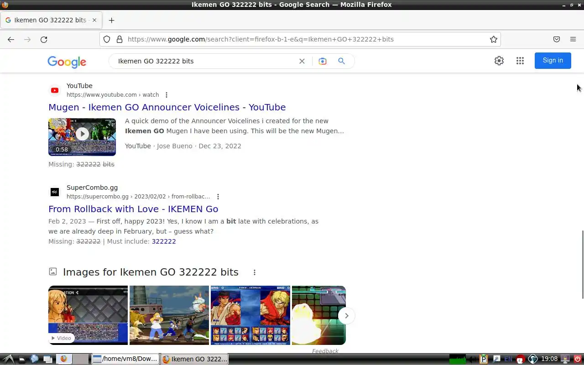Open first image thumbnail labeled Video

click(88, 315)
